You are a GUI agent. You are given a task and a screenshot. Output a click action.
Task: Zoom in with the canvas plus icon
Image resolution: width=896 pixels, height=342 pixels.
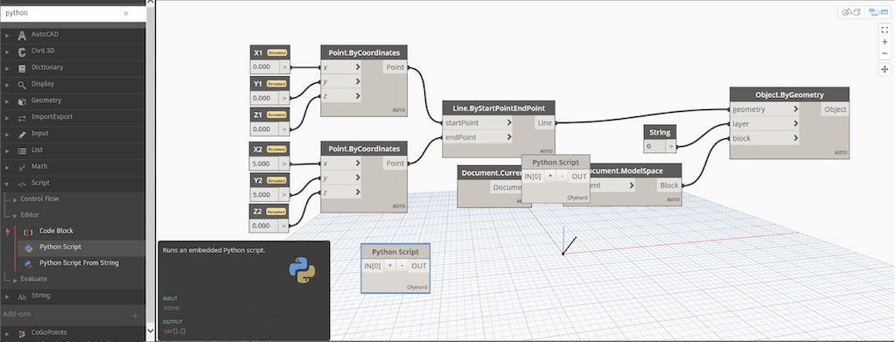click(885, 42)
